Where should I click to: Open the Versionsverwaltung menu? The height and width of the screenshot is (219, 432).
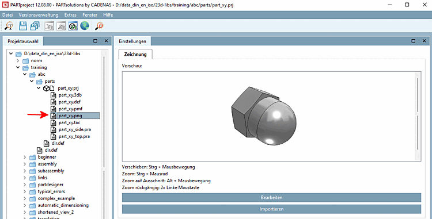[x=39, y=15]
